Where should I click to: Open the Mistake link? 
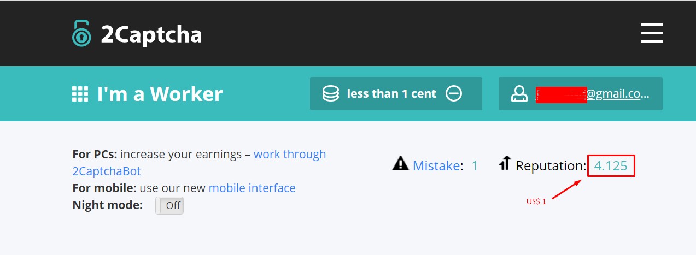435,165
